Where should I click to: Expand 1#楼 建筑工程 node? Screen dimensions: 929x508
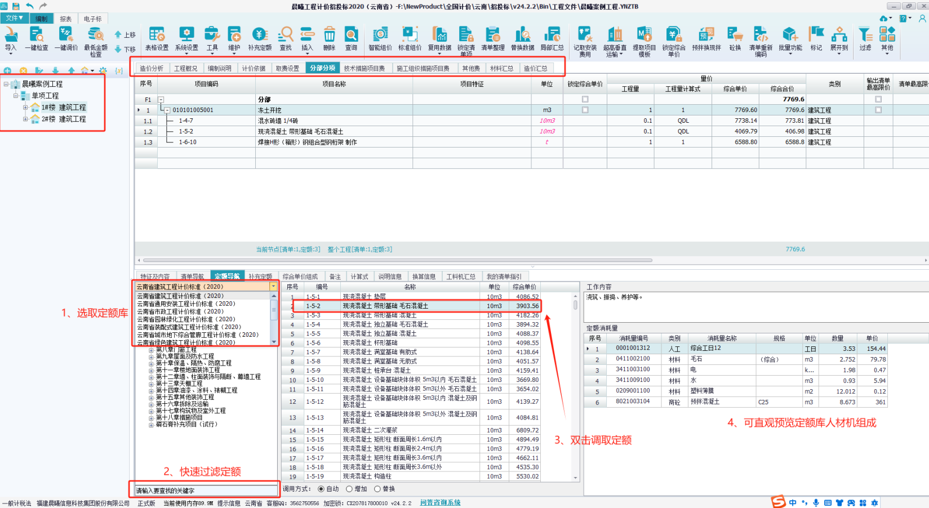(x=25, y=107)
